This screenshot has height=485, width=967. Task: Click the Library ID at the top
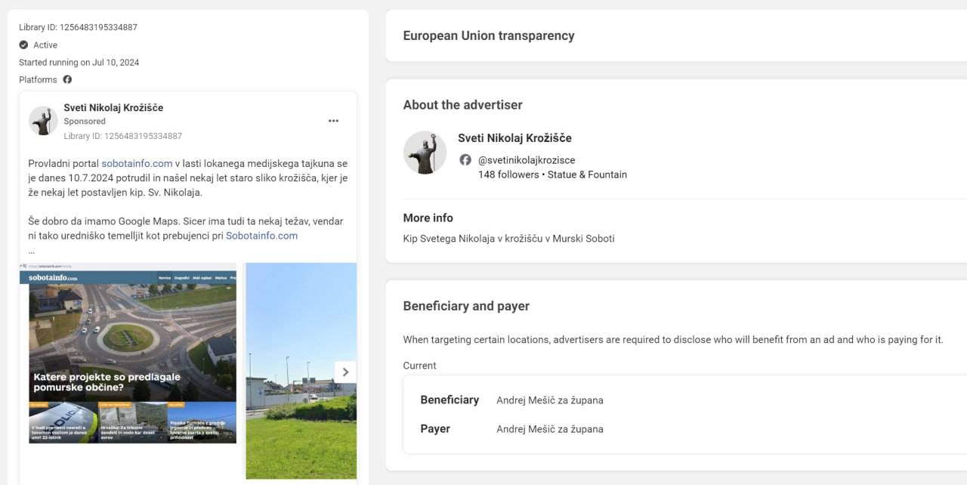click(x=78, y=27)
